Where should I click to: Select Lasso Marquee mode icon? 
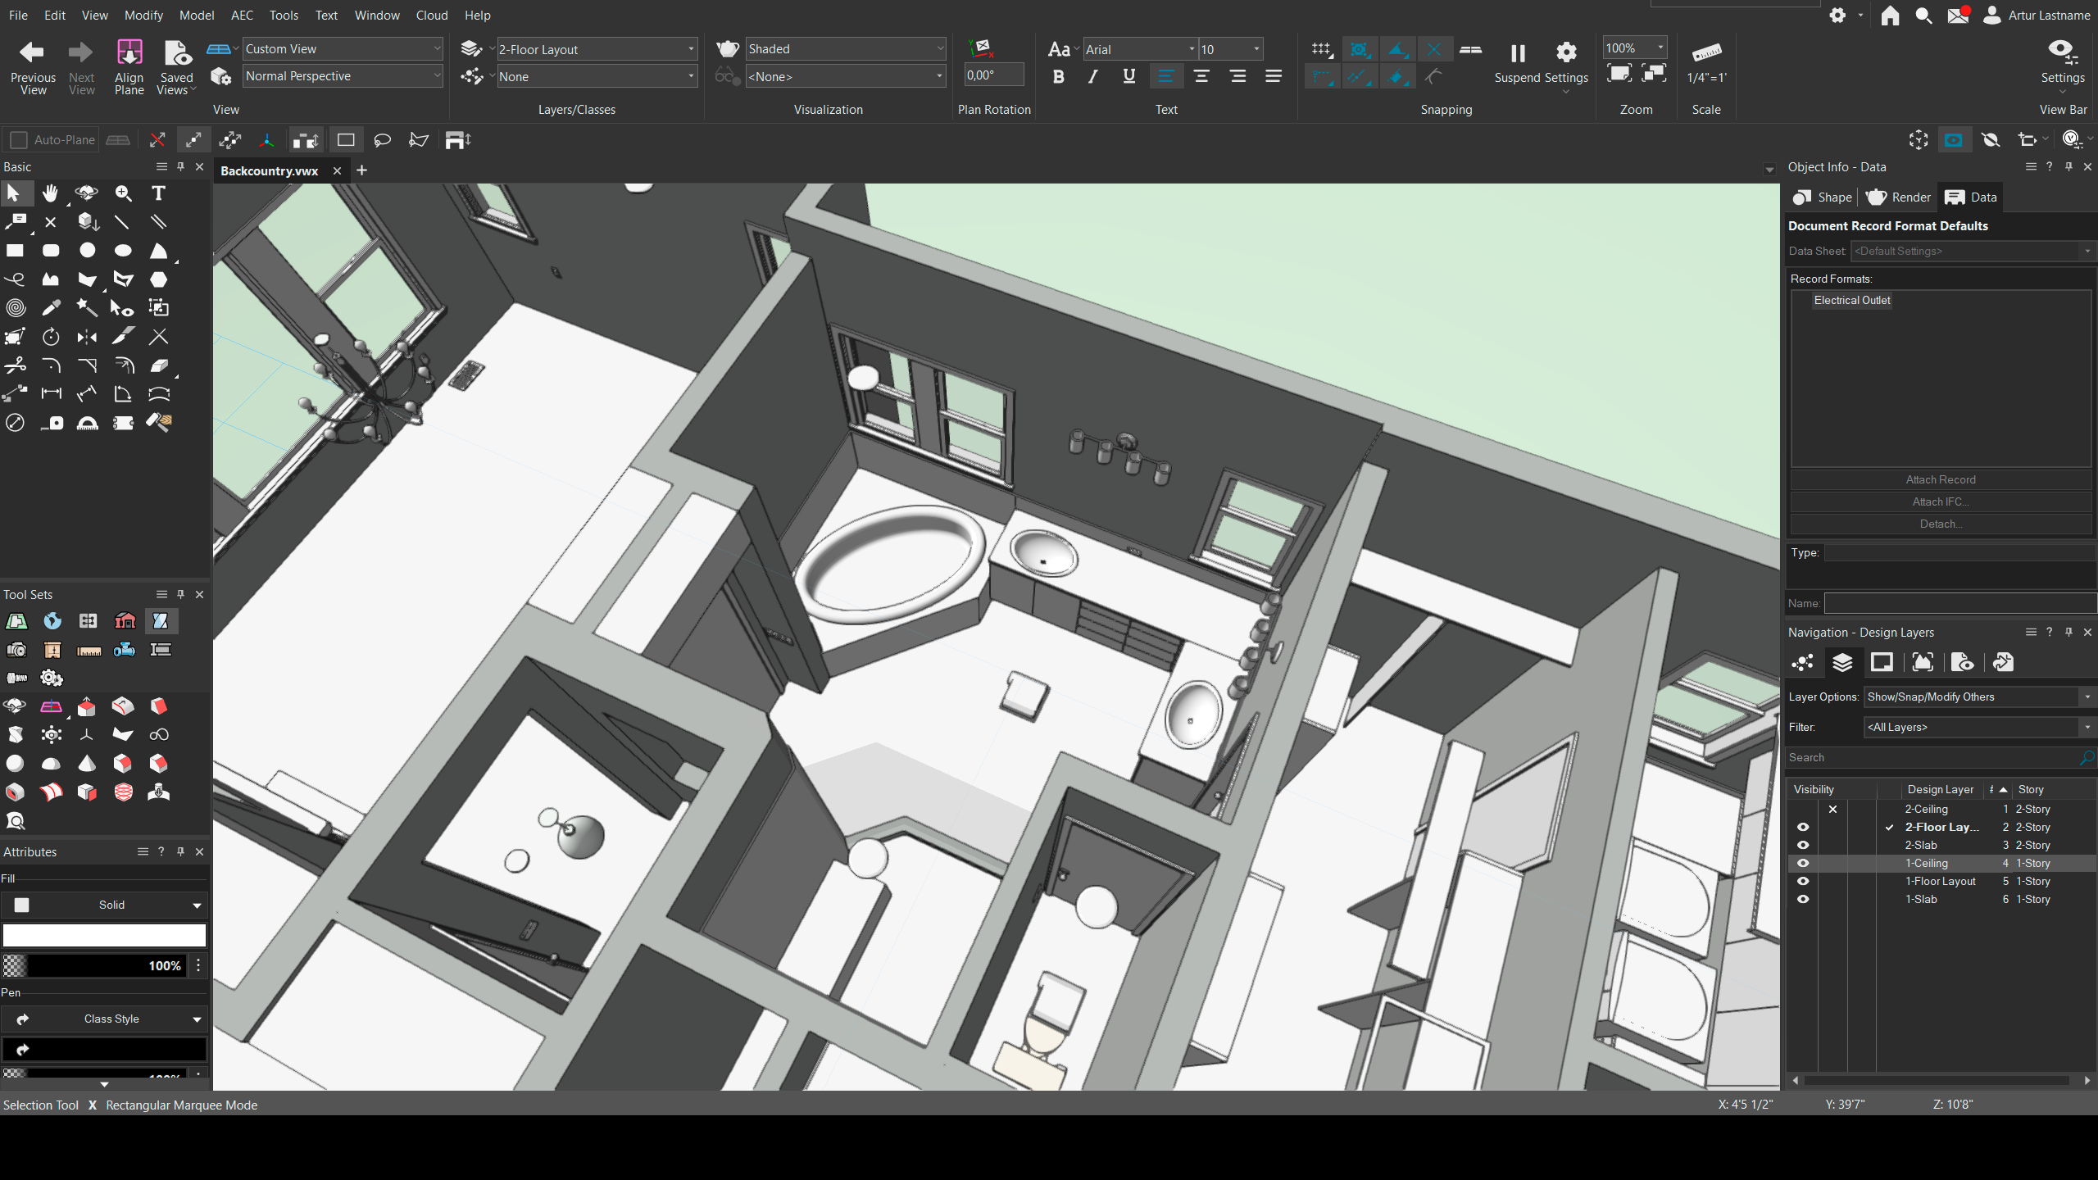pos(382,140)
